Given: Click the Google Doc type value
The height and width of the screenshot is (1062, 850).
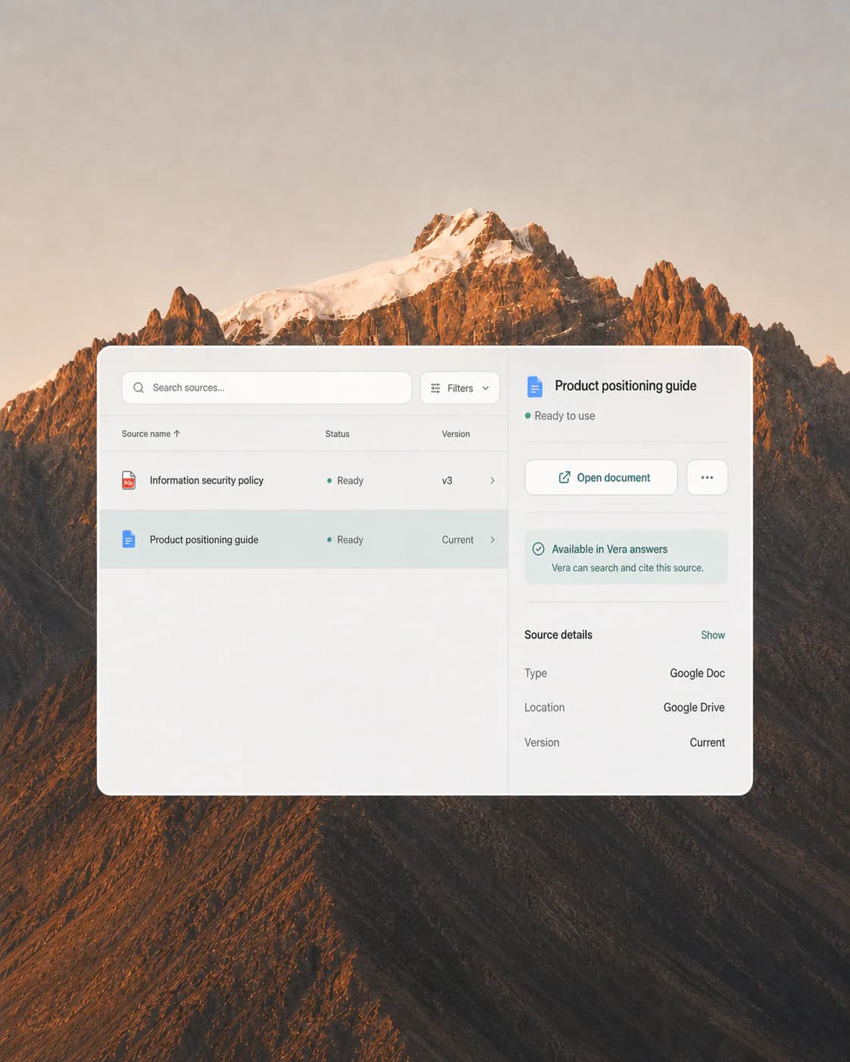Looking at the screenshot, I should (x=697, y=673).
